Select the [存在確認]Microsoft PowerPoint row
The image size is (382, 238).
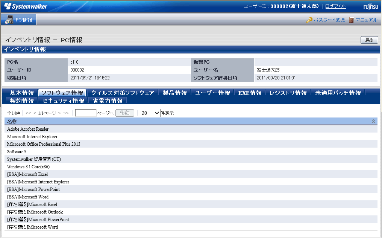(x=191, y=220)
